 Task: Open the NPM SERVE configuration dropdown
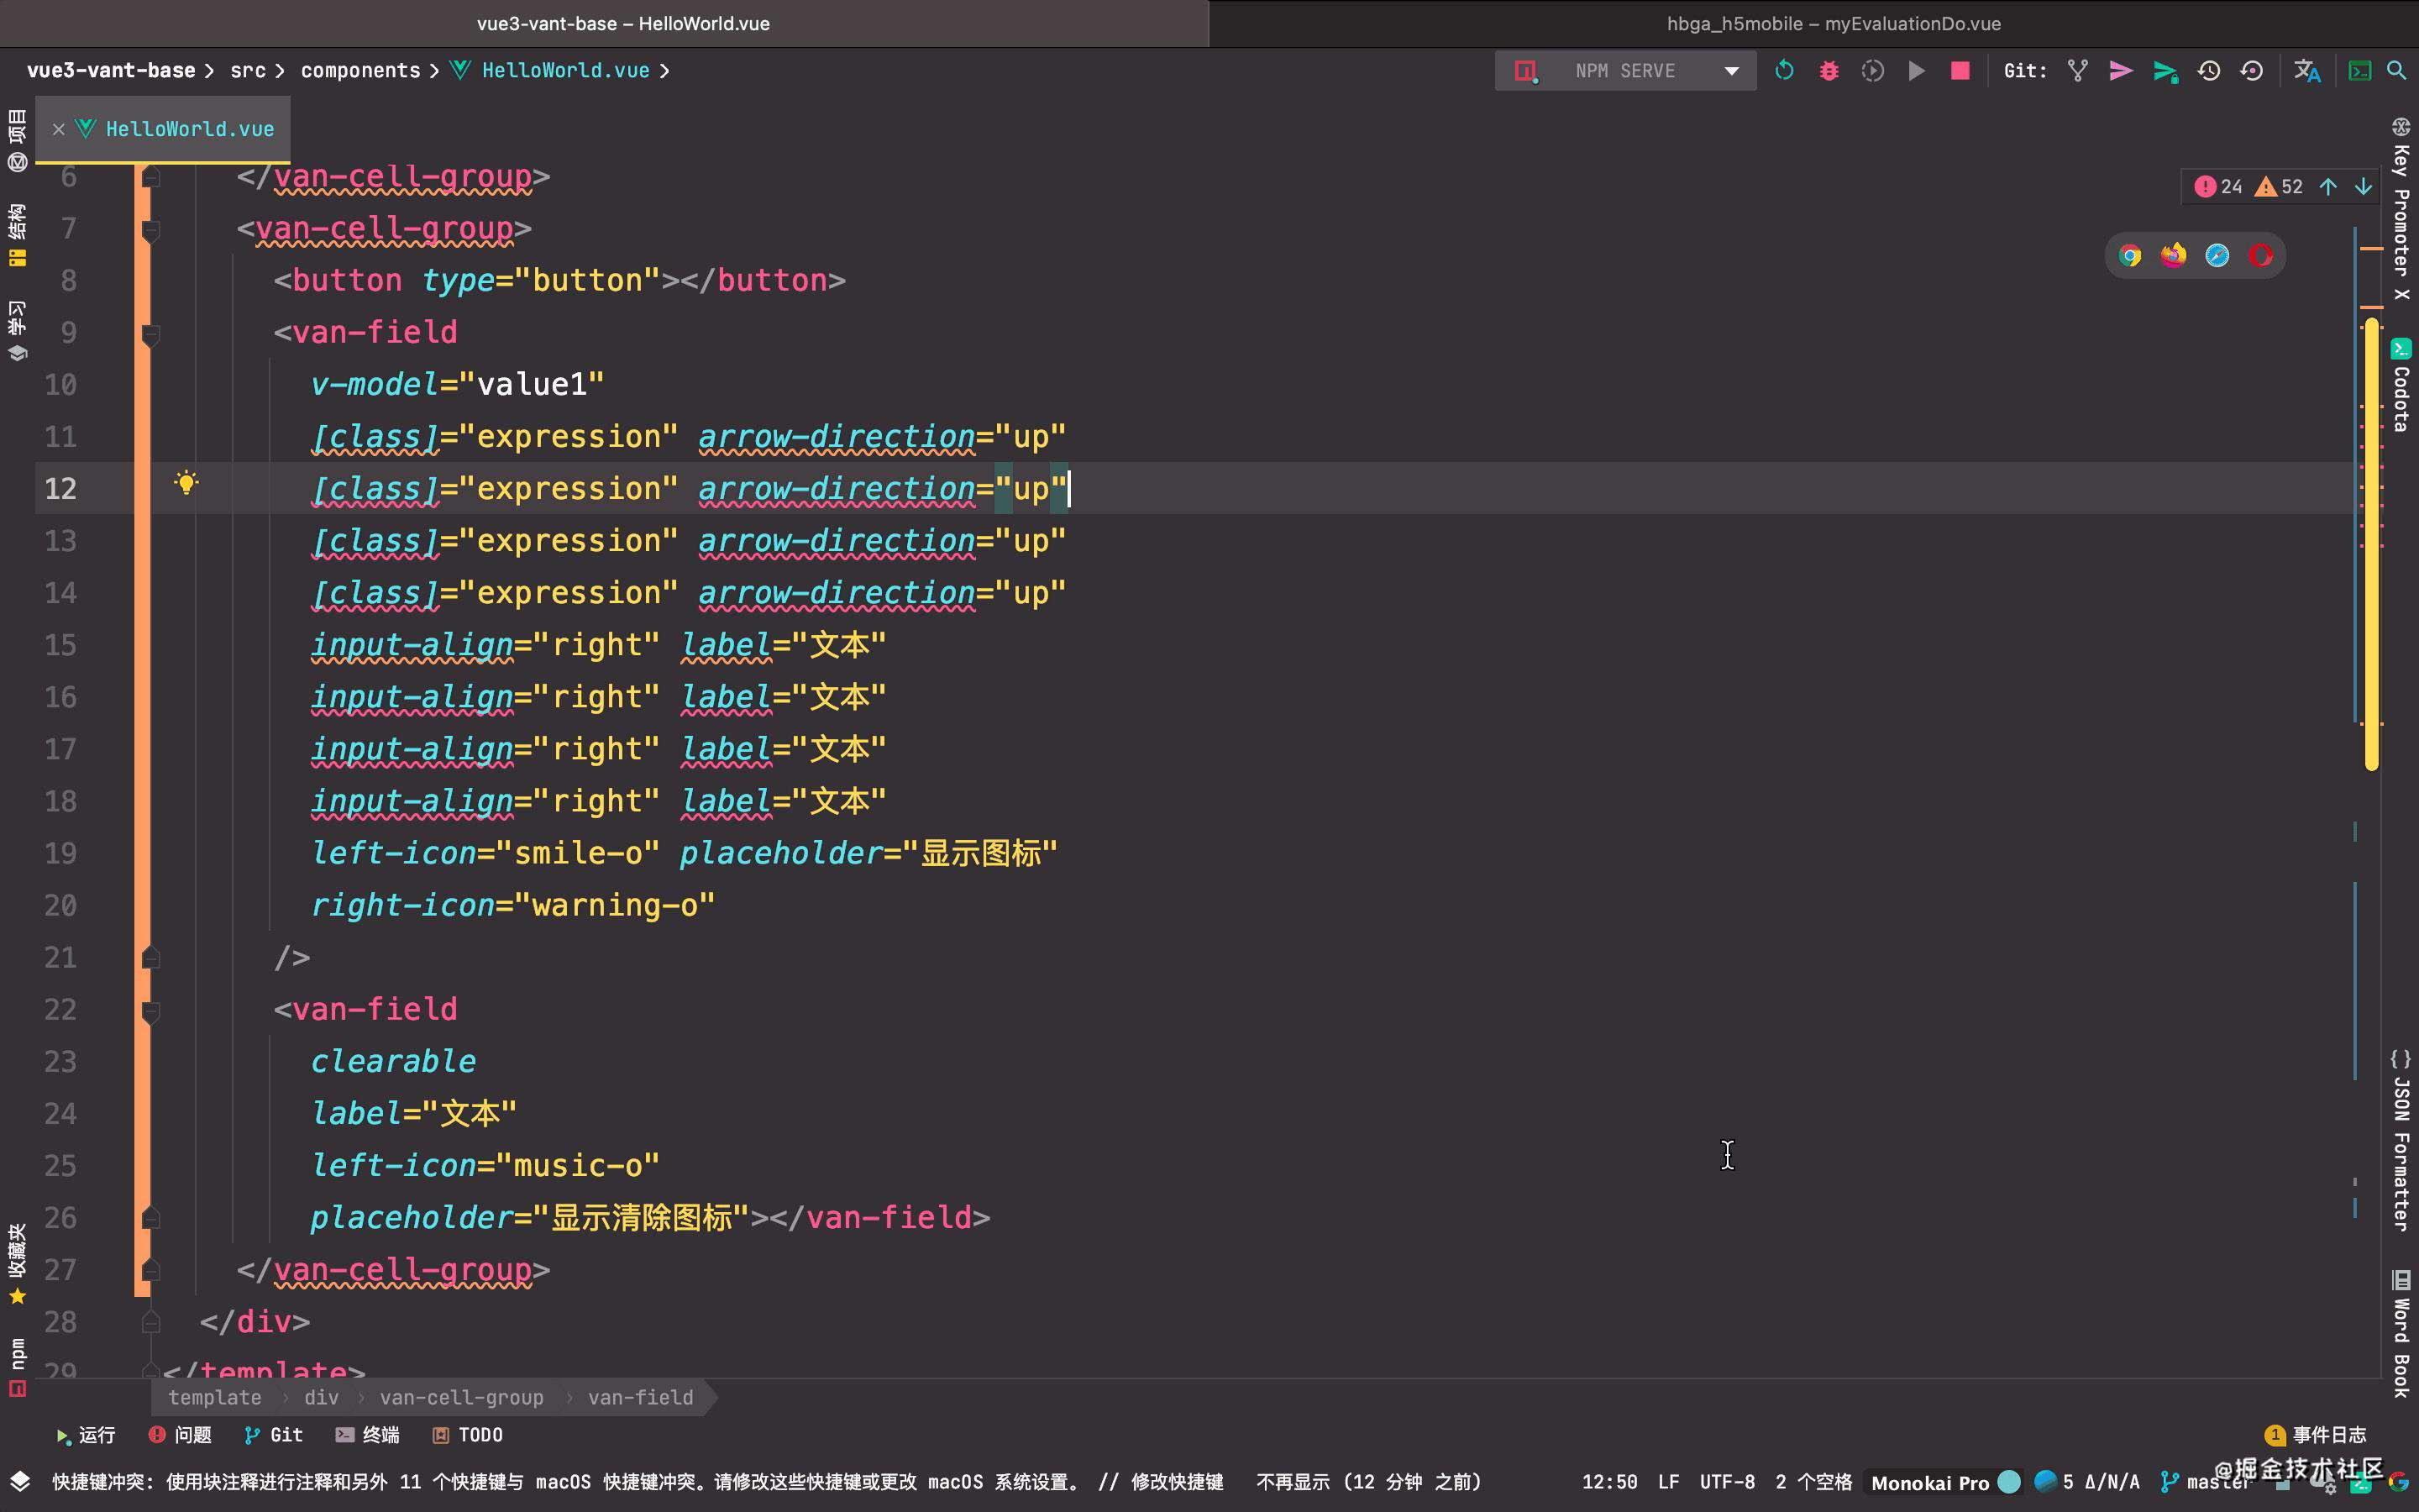coord(1625,71)
